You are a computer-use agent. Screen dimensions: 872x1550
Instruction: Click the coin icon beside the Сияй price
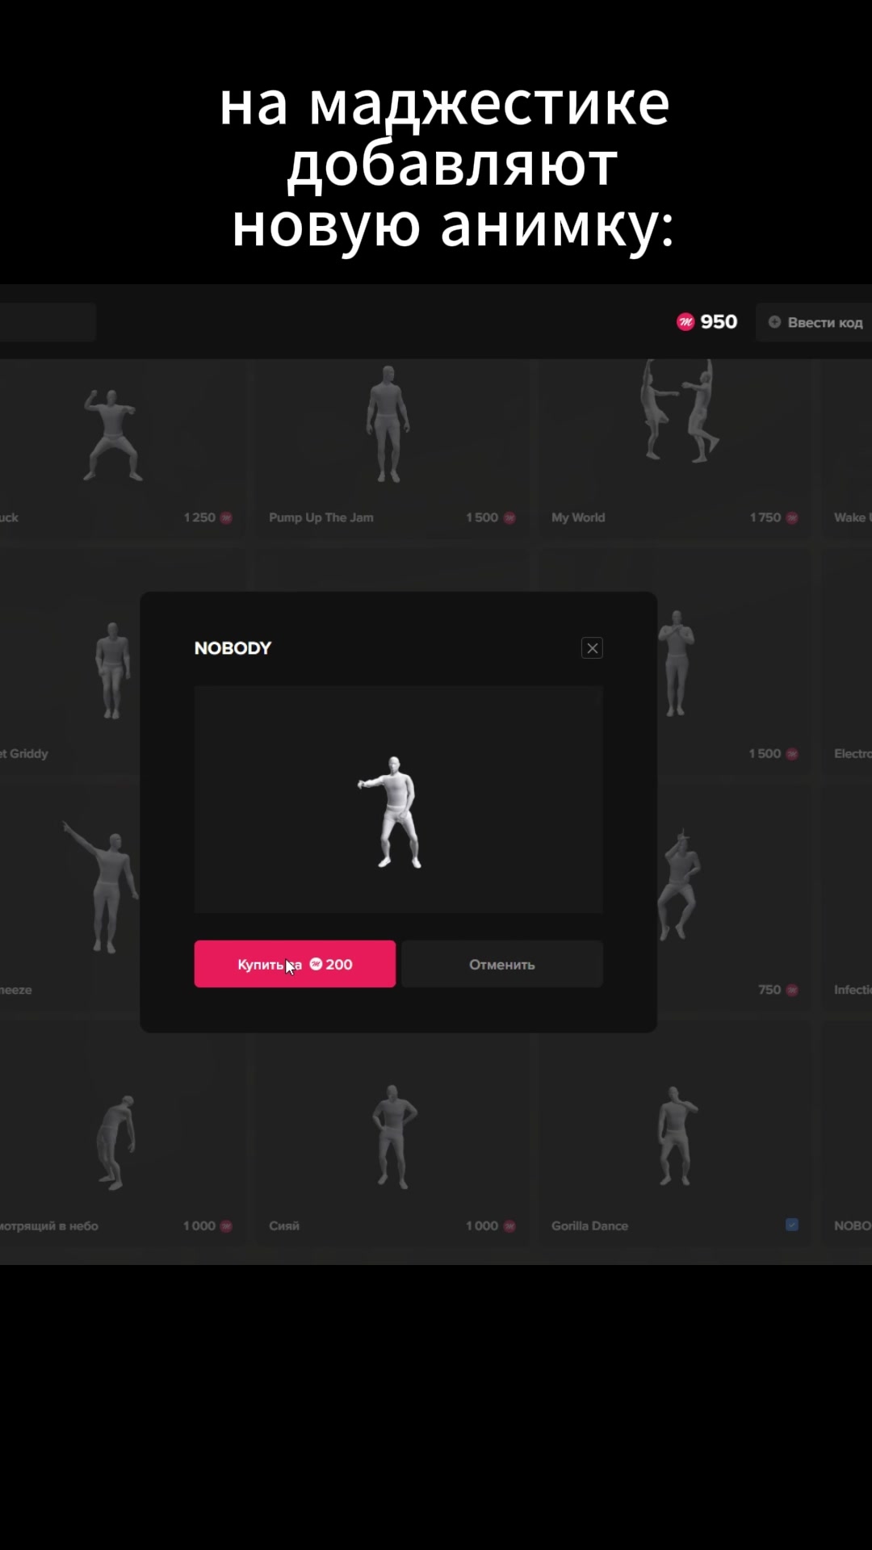tap(509, 1225)
